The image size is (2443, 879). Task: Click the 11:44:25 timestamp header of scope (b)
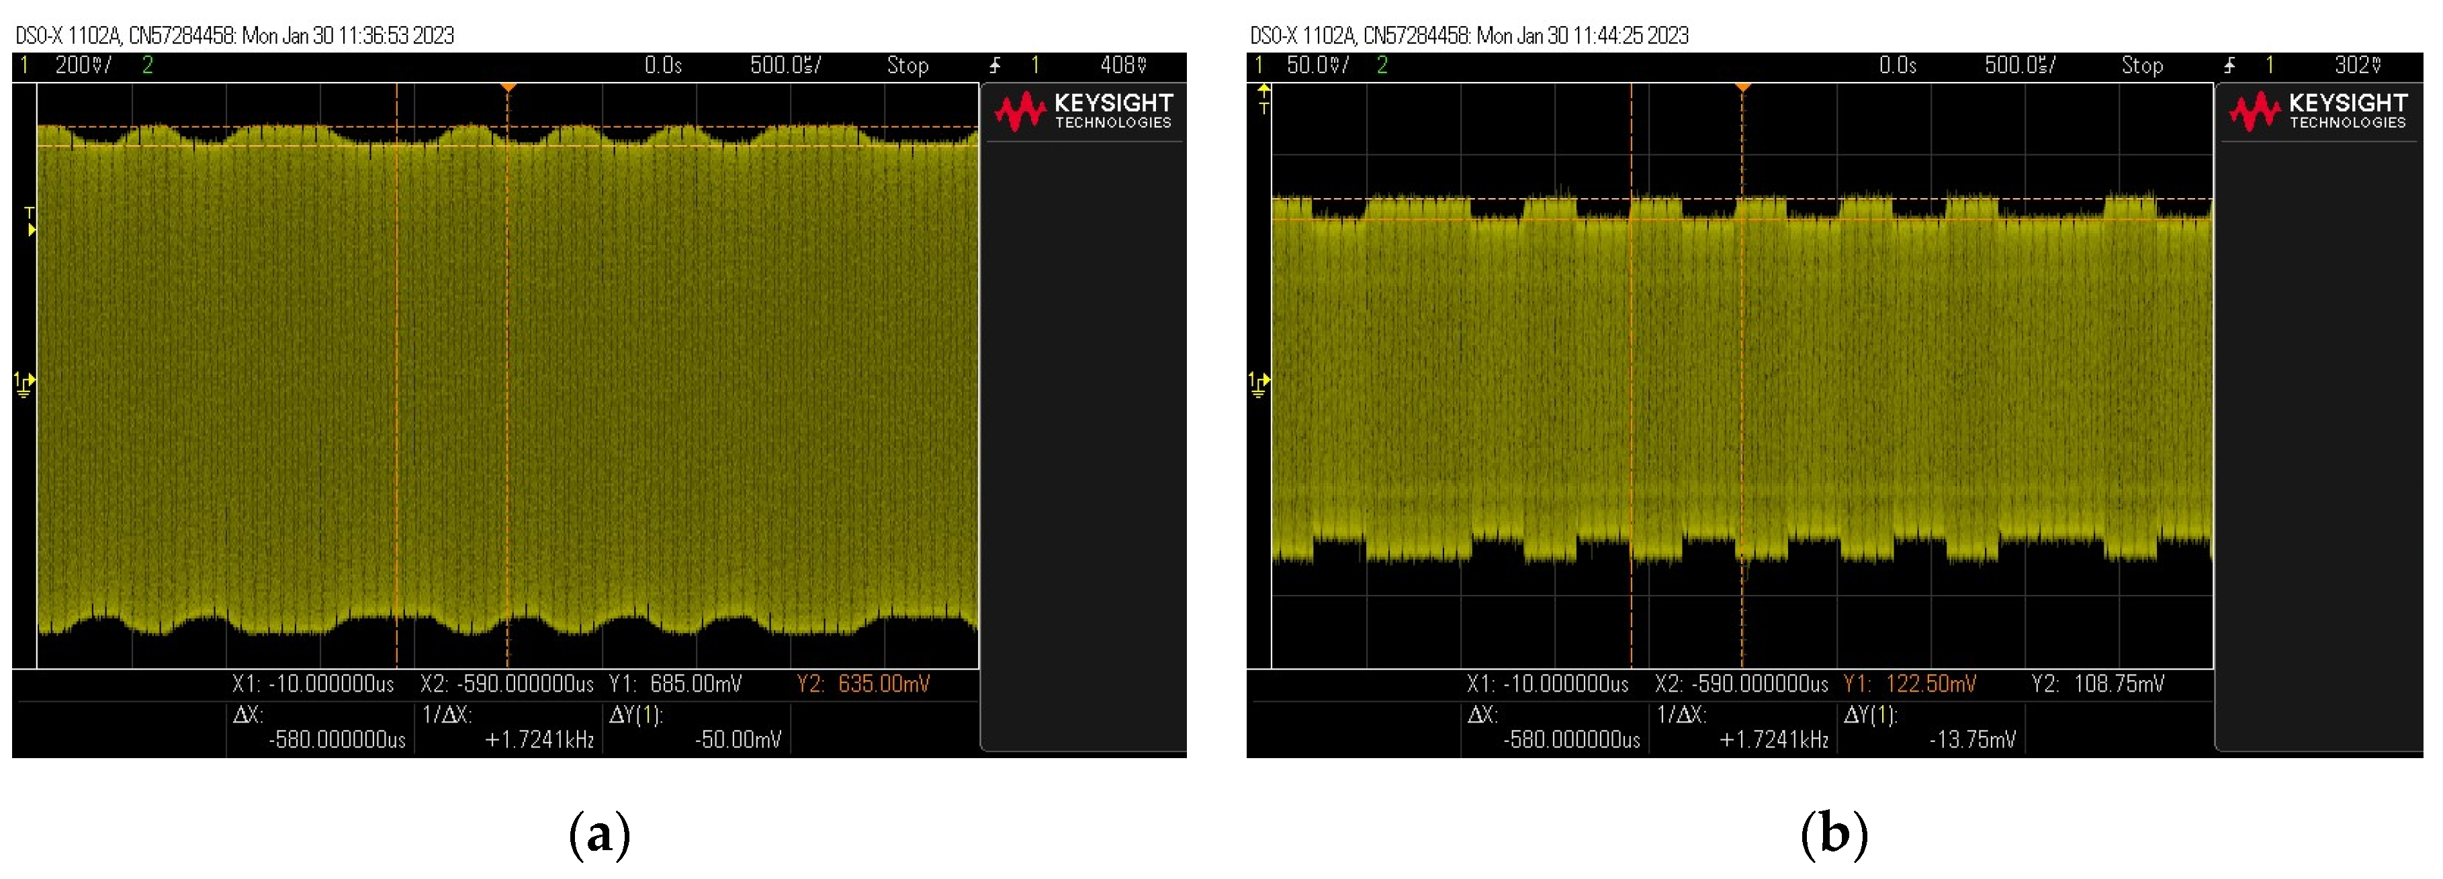(x=1470, y=36)
